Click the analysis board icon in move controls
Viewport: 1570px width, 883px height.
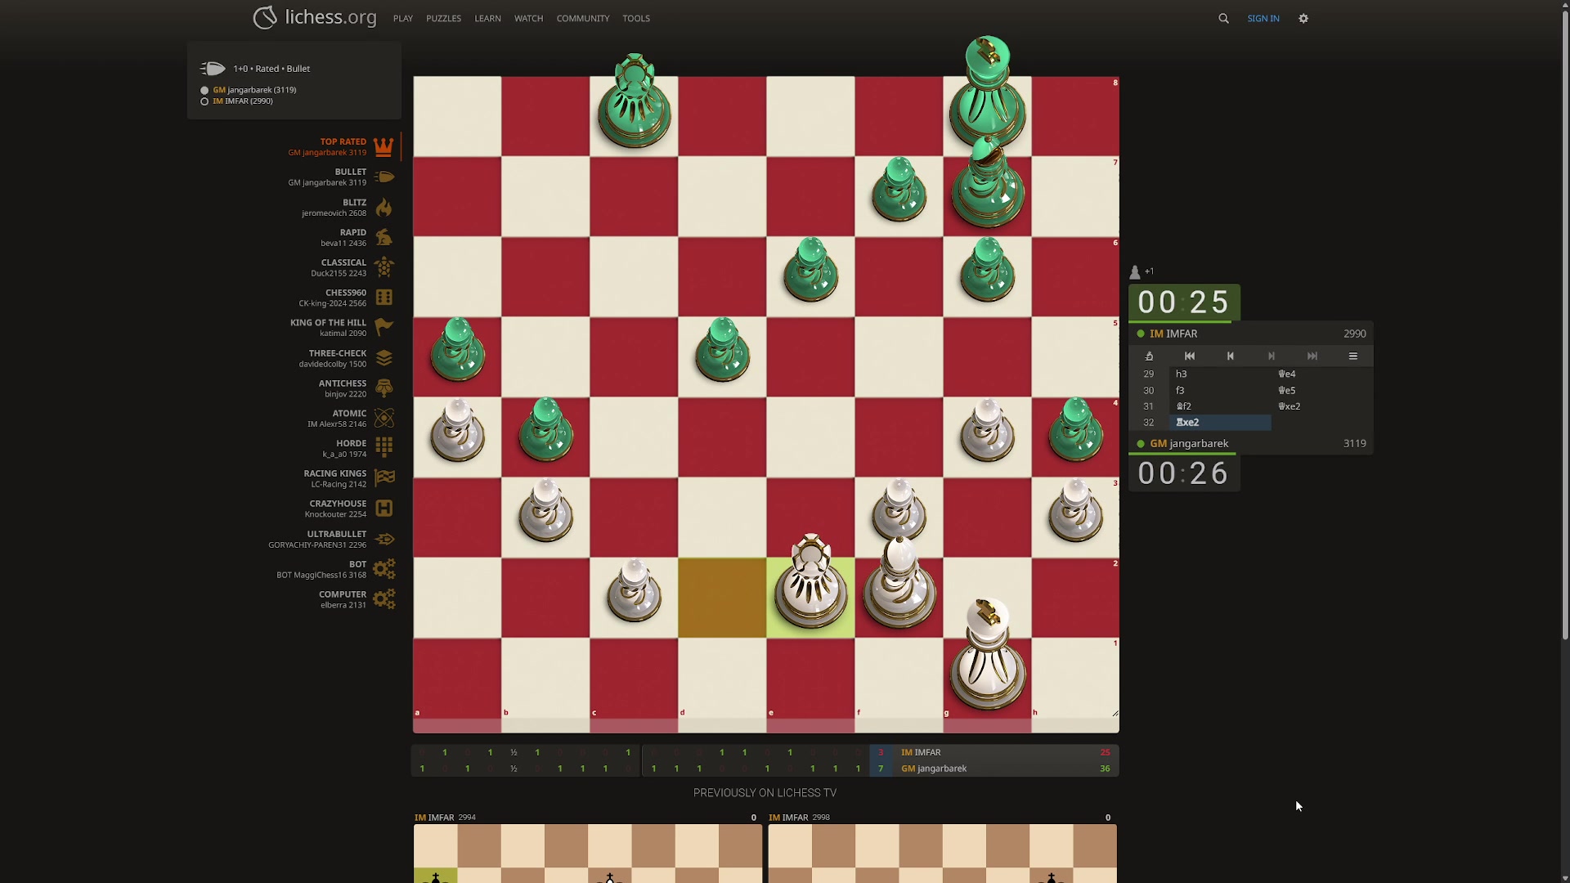point(1149,356)
